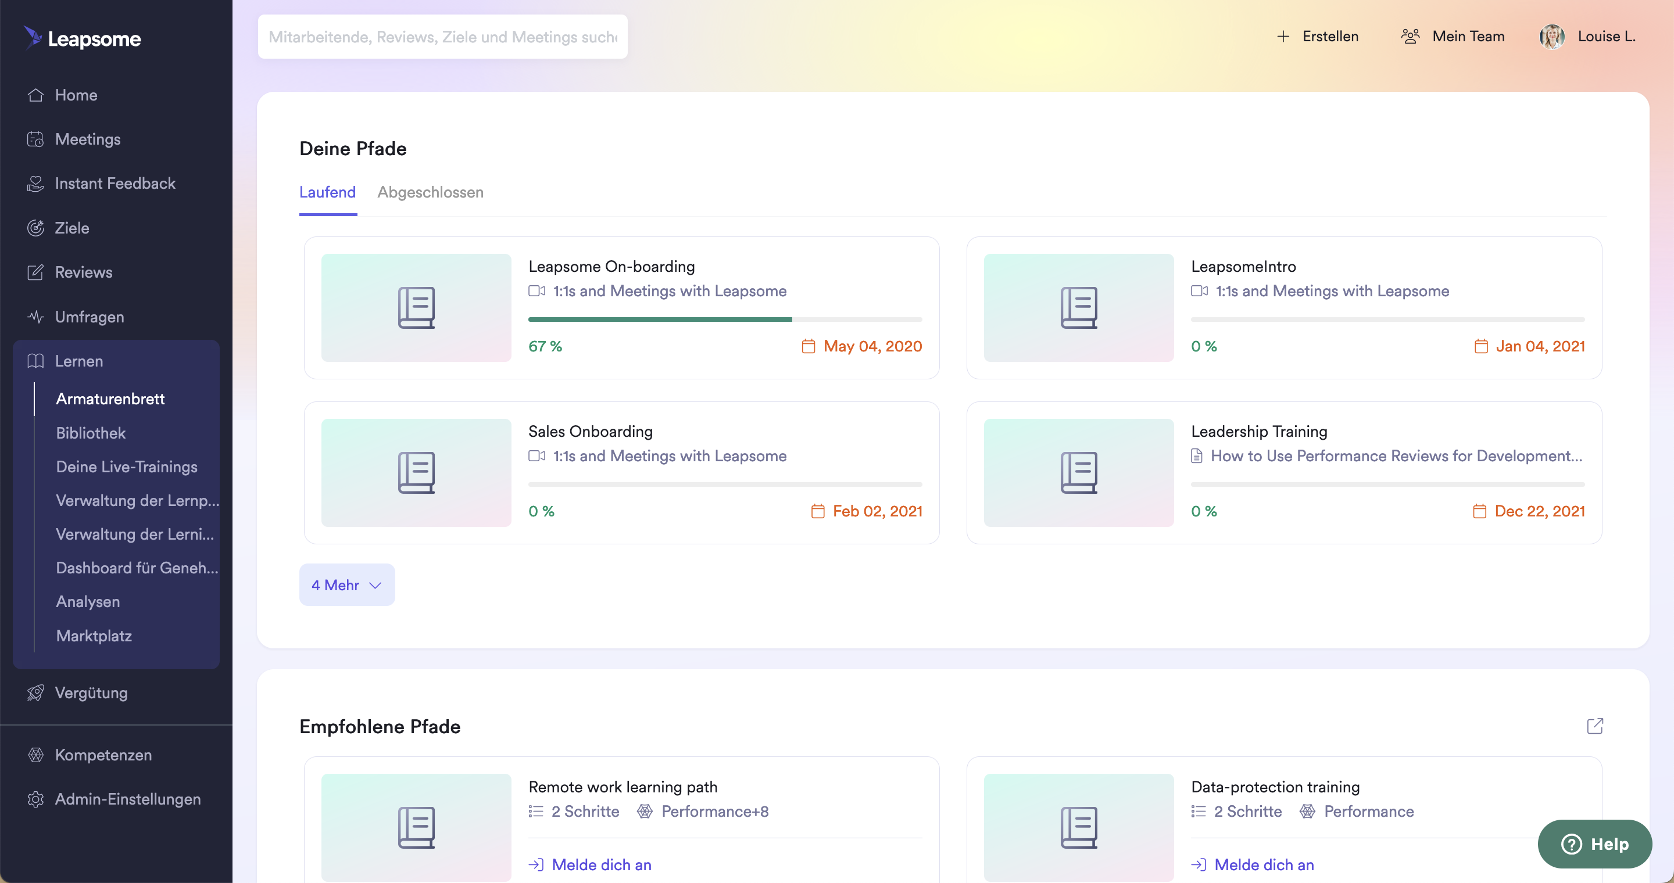Open Marktplatz under Lernen
1674x883 pixels.
(x=94, y=635)
